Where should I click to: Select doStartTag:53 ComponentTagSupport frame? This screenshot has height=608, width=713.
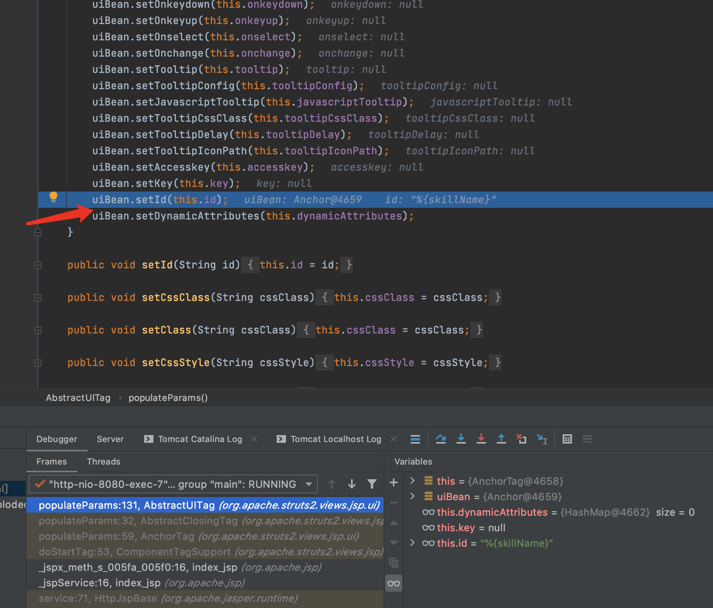click(205, 552)
